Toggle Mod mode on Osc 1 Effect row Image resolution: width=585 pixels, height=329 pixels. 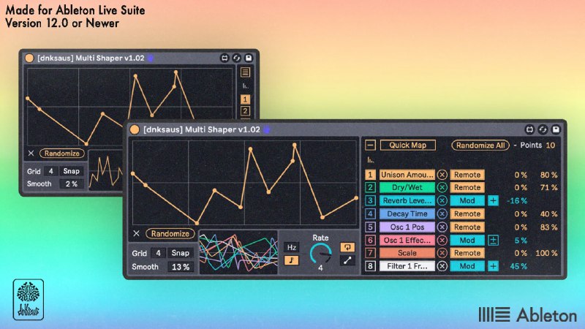point(467,241)
